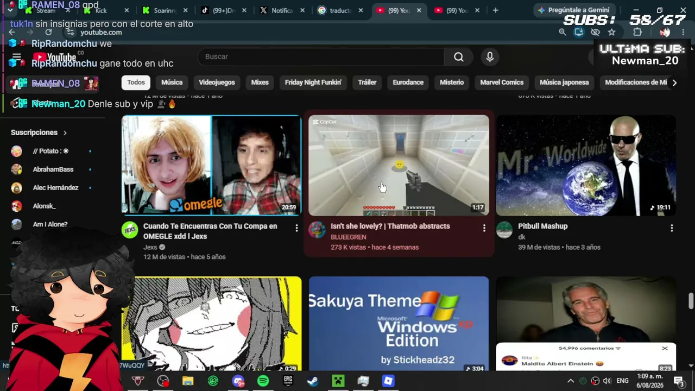Go to YouTube home via the logo
The width and height of the screenshot is (695, 391).
[x=54, y=58]
